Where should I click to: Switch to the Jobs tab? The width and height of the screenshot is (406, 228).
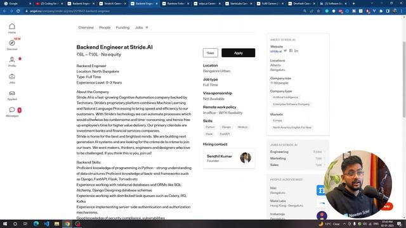141,27
